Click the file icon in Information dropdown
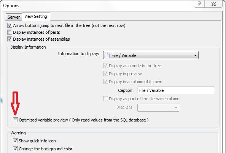The width and height of the screenshot is (226, 153). click(107, 55)
